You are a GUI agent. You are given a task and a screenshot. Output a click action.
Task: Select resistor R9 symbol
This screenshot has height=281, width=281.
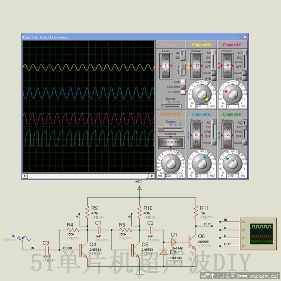point(87,212)
